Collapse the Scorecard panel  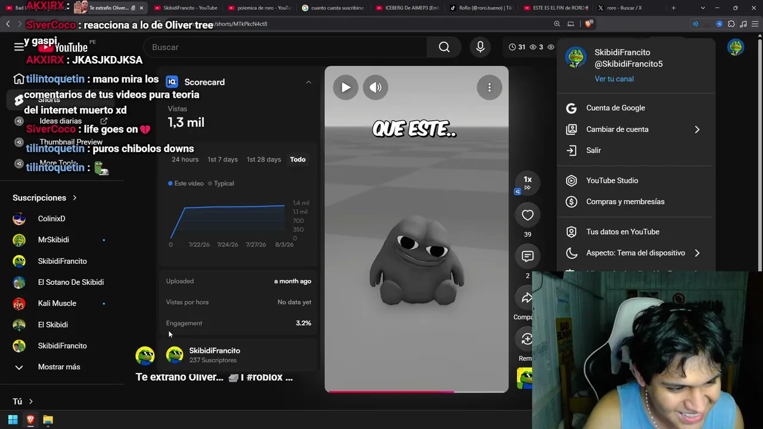click(308, 82)
